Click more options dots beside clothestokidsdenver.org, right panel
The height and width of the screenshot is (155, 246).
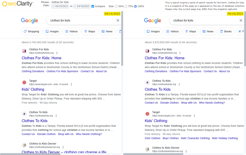186,151
